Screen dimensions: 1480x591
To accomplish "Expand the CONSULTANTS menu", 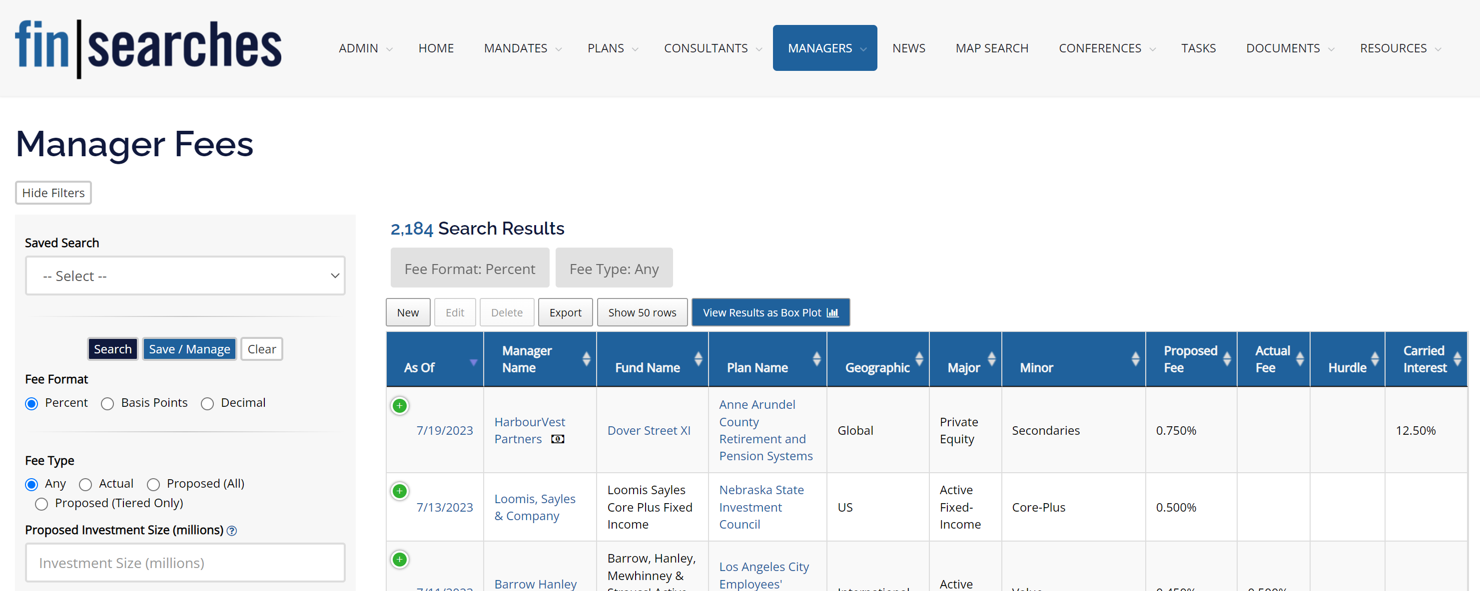I will (713, 48).
